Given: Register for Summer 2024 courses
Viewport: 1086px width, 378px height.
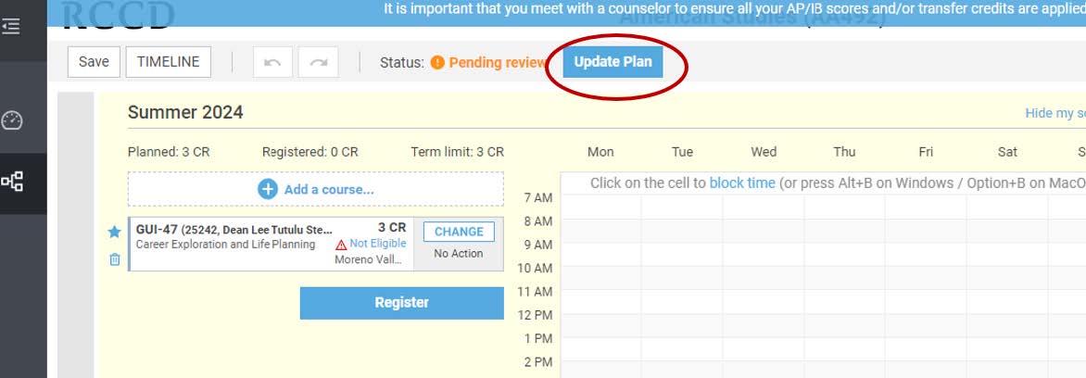Looking at the screenshot, I should [x=402, y=303].
